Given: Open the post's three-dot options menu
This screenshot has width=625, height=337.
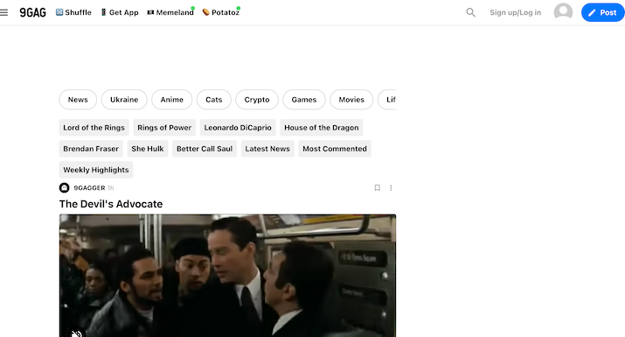Looking at the screenshot, I should point(391,187).
